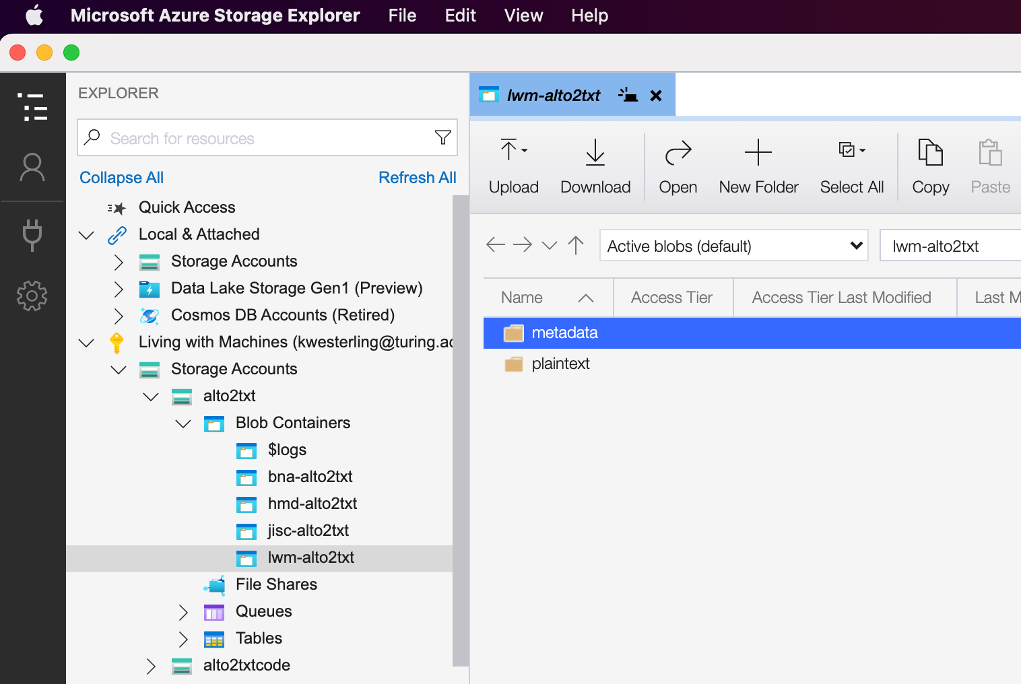Expand the Queues node

click(183, 612)
